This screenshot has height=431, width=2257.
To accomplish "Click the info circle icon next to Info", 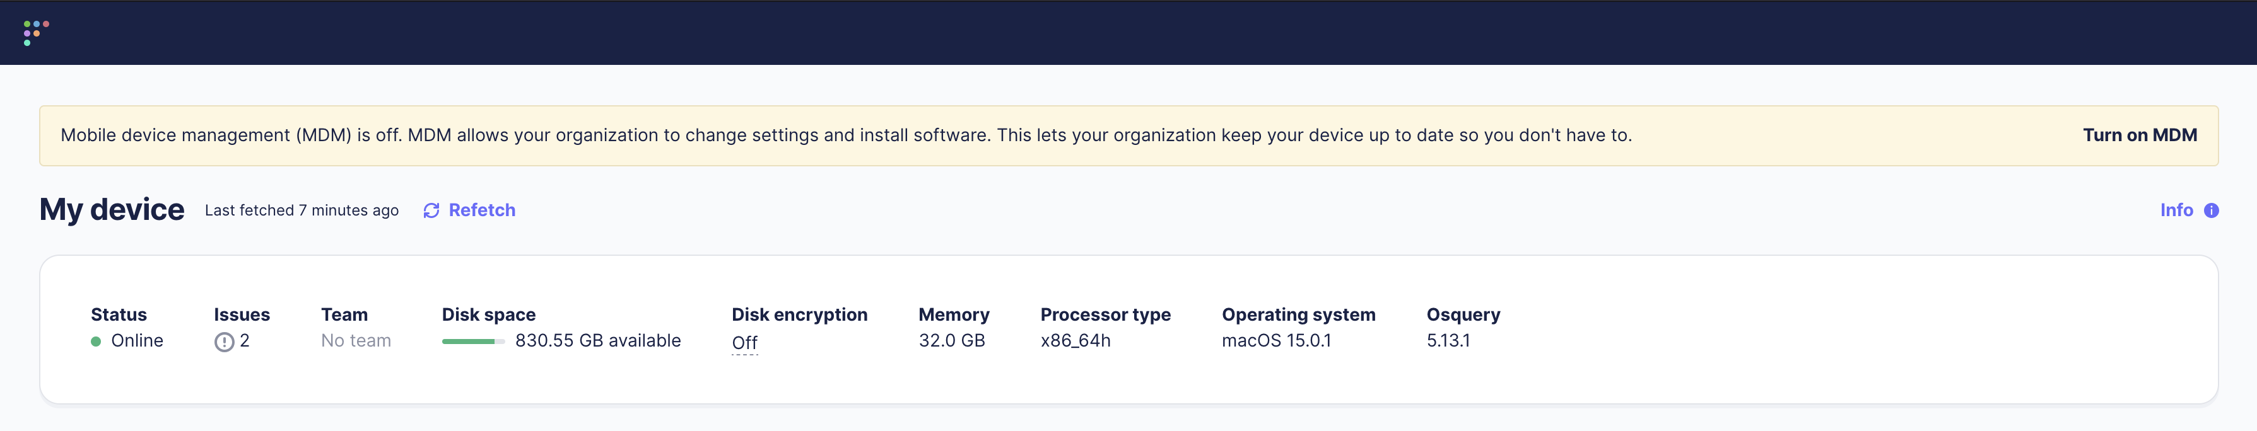I will 2212,210.
